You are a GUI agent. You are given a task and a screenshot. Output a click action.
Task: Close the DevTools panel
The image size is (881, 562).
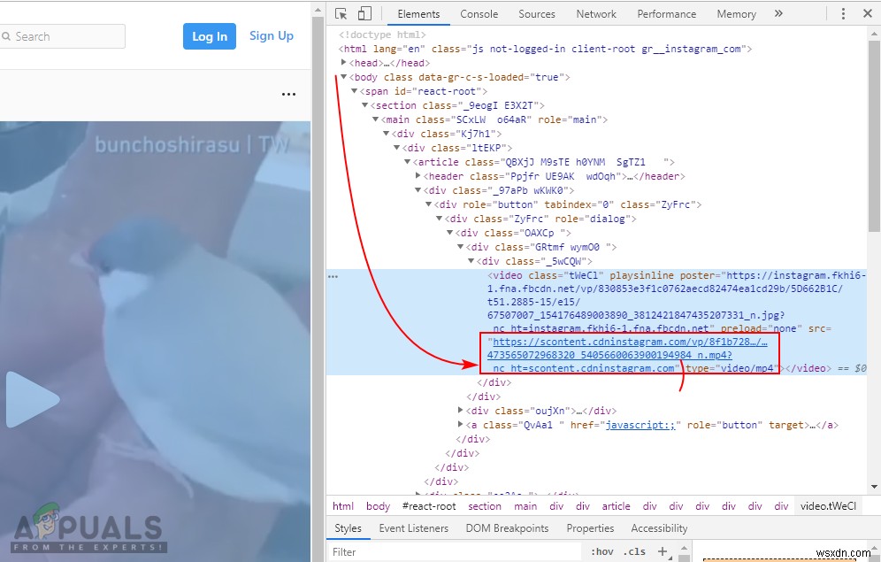tap(868, 13)
